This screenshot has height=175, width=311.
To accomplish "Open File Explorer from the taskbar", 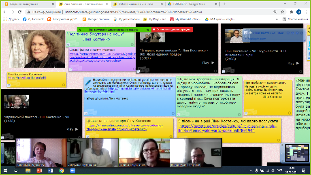I will [x=28, y=171].
